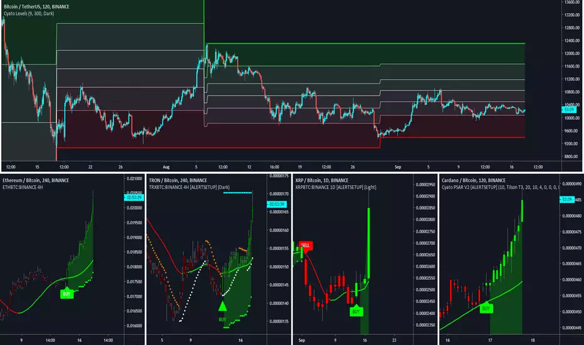Click the 5 date on TRON time axis
The height and width of the screenshot is (345, 584).
tap(162, 340)
